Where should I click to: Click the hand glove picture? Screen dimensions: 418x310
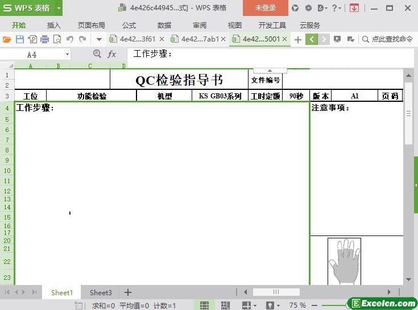click(344, 261)
